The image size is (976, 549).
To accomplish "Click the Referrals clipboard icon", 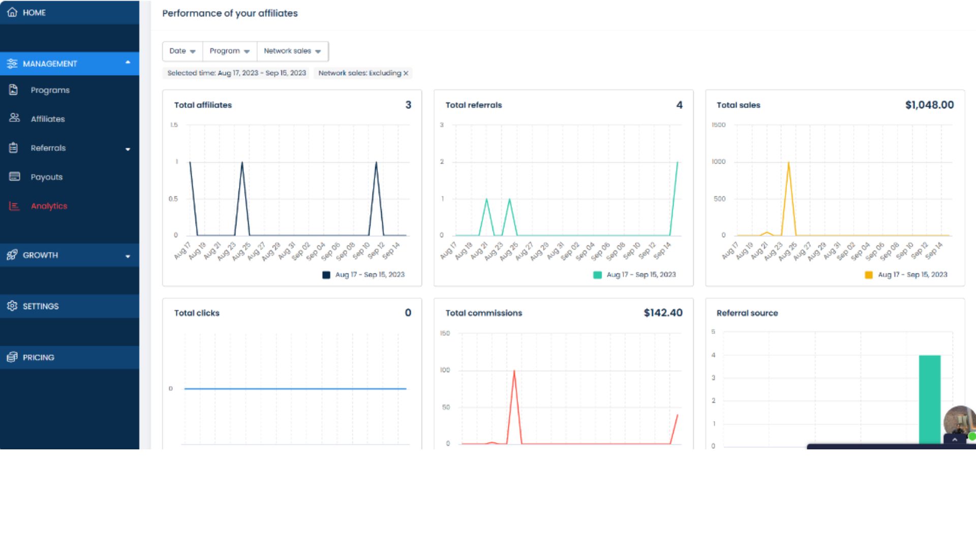I will (x=14, y=148).
